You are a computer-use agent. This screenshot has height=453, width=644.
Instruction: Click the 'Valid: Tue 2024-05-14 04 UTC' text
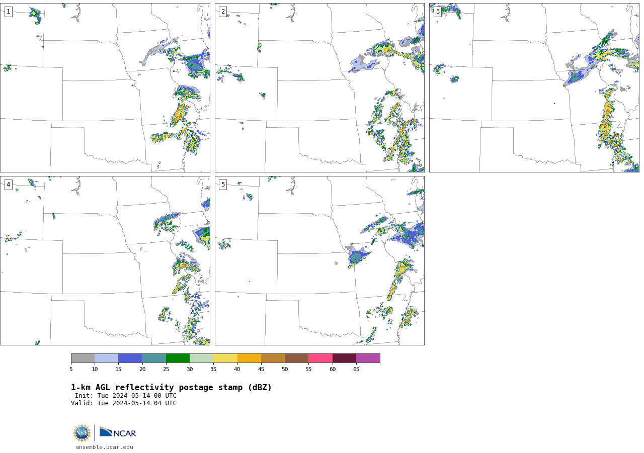(x=124, y=403)
